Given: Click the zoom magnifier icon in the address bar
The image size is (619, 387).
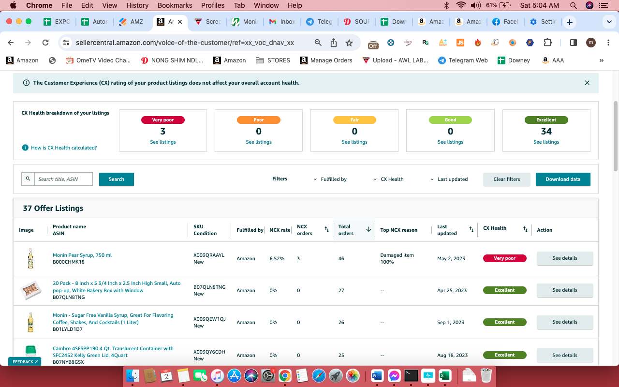Looking at the screenshot, I should tap(318, 43).
